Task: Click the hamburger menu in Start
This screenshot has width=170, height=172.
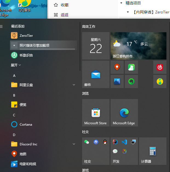Action: coord(1,26)
